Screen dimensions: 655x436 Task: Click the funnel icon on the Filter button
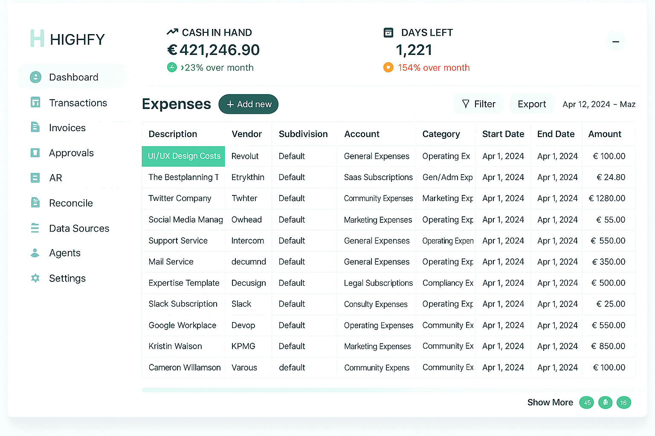(x=466, y=104)
